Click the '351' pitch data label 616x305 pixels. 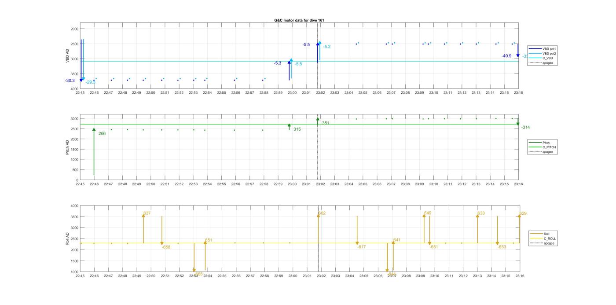(326, 123)
